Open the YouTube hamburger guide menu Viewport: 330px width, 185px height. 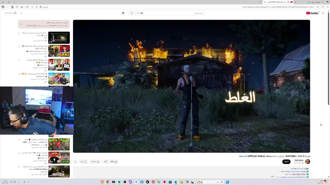click(323, 13)
